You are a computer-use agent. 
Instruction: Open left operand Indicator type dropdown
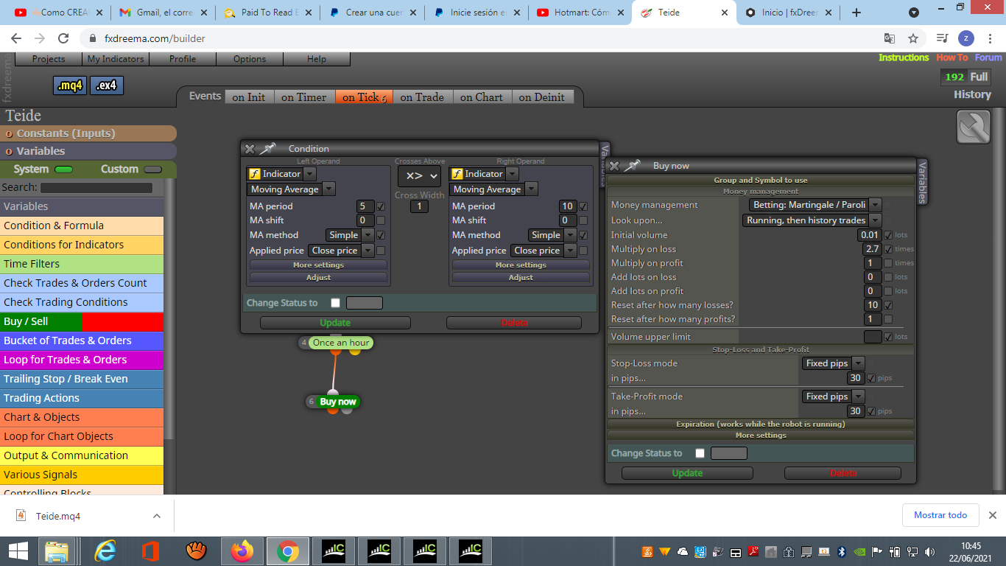point(309,174)
